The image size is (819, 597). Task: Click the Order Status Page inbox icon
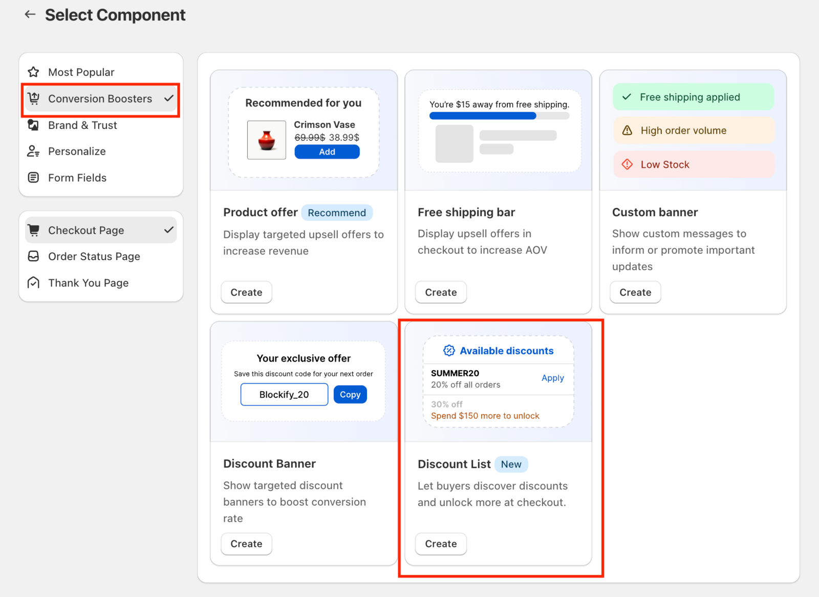coord(33,256)
